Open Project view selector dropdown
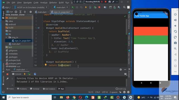The width and height of the screenshot is (179, 100). tap(10, 12)
